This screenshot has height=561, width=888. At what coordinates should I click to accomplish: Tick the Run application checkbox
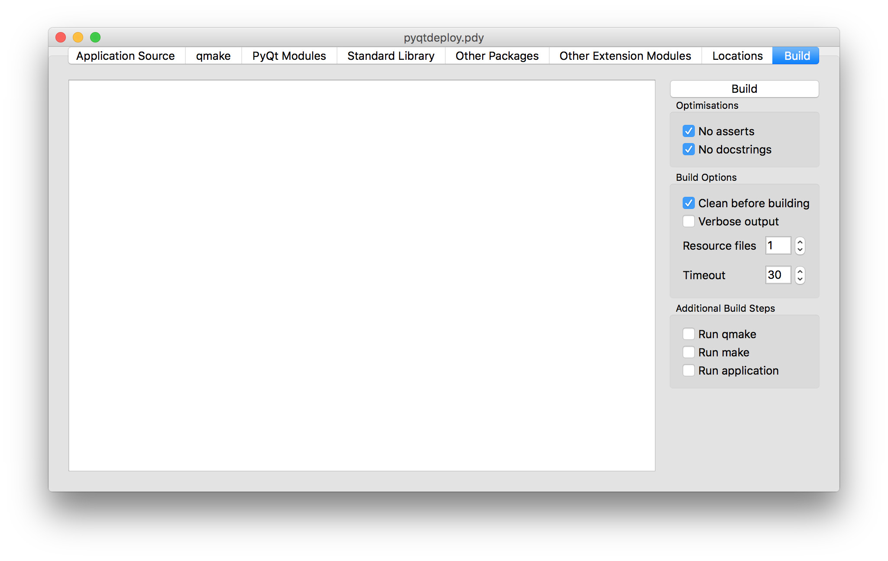coord(689,370)
